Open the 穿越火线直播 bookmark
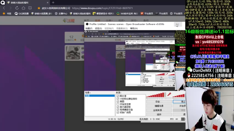Image resolution: width=234 pixels, height=131 pixels. click(x=42, y=13)
